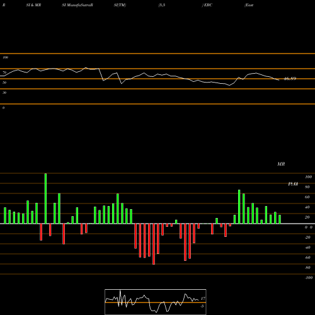Click the "-100" label on MR axis

click(309, 278)
